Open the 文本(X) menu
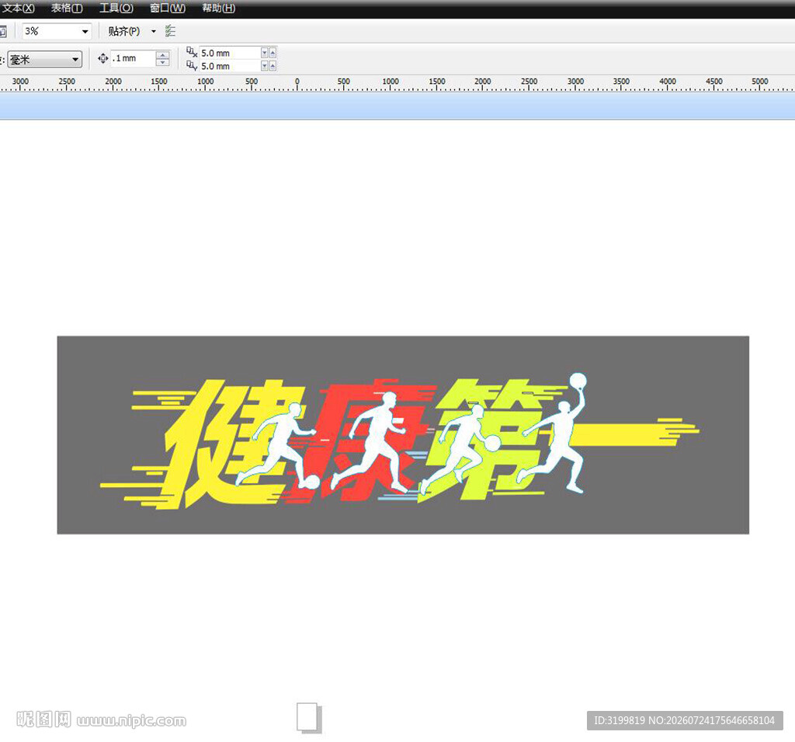The height and width of the screenshot is (742, 795). coord(19,8)
